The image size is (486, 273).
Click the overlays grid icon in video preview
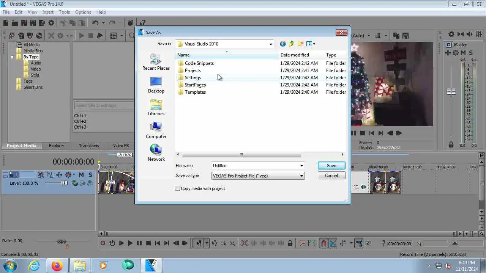pyautogui.click(x=378, y=36)
